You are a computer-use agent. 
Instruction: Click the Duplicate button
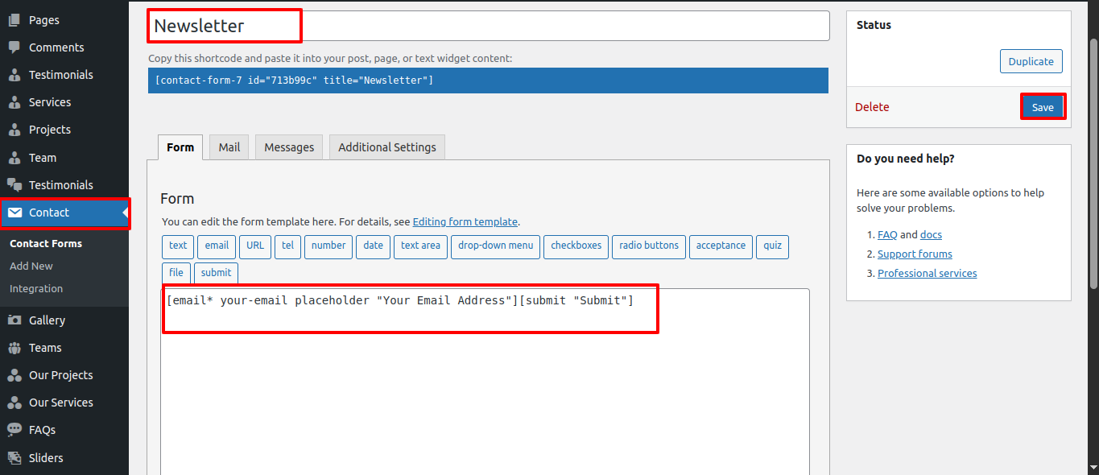[x=1031, y=62]
